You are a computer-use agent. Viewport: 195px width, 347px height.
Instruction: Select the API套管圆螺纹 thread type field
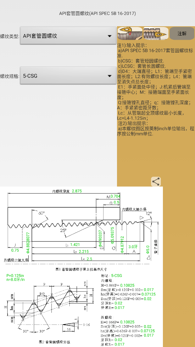68,36
